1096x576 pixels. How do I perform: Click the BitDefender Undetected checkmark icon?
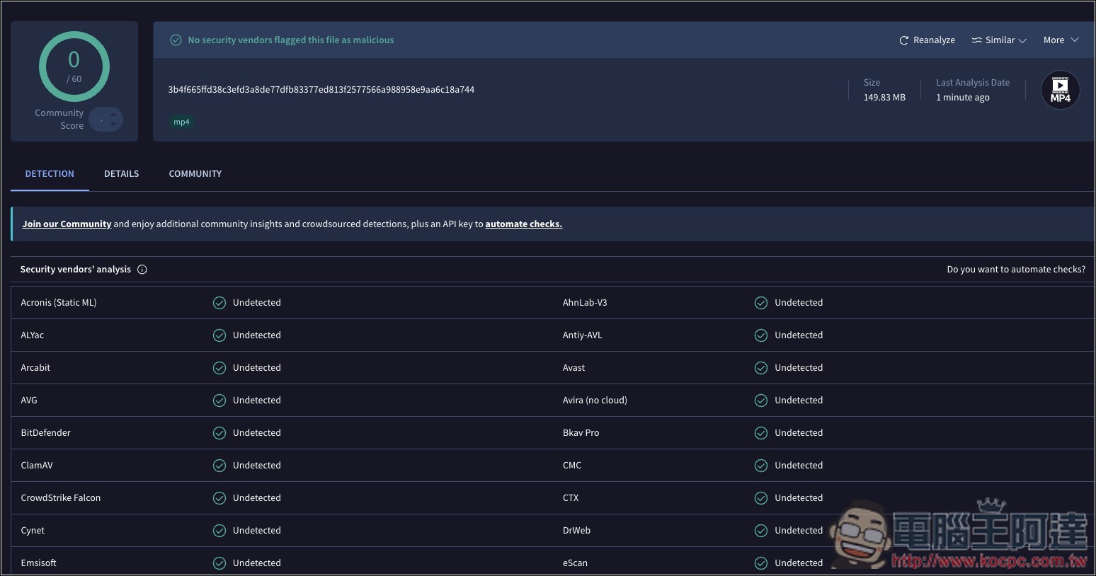click(219, 433)
